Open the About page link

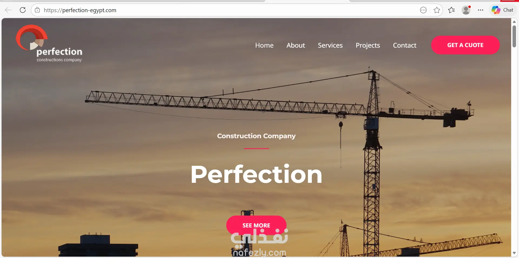point(295,45)
